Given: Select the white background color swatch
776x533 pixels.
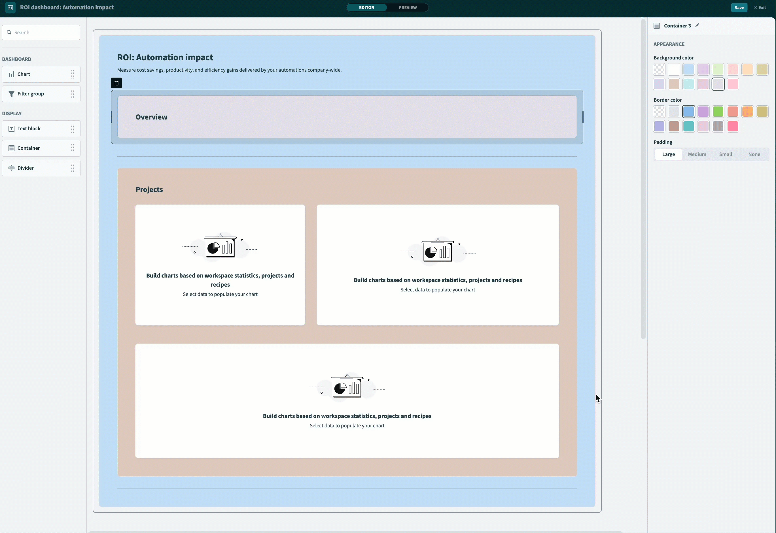Looking at the screenshot, I should click(x=674, y=69).
